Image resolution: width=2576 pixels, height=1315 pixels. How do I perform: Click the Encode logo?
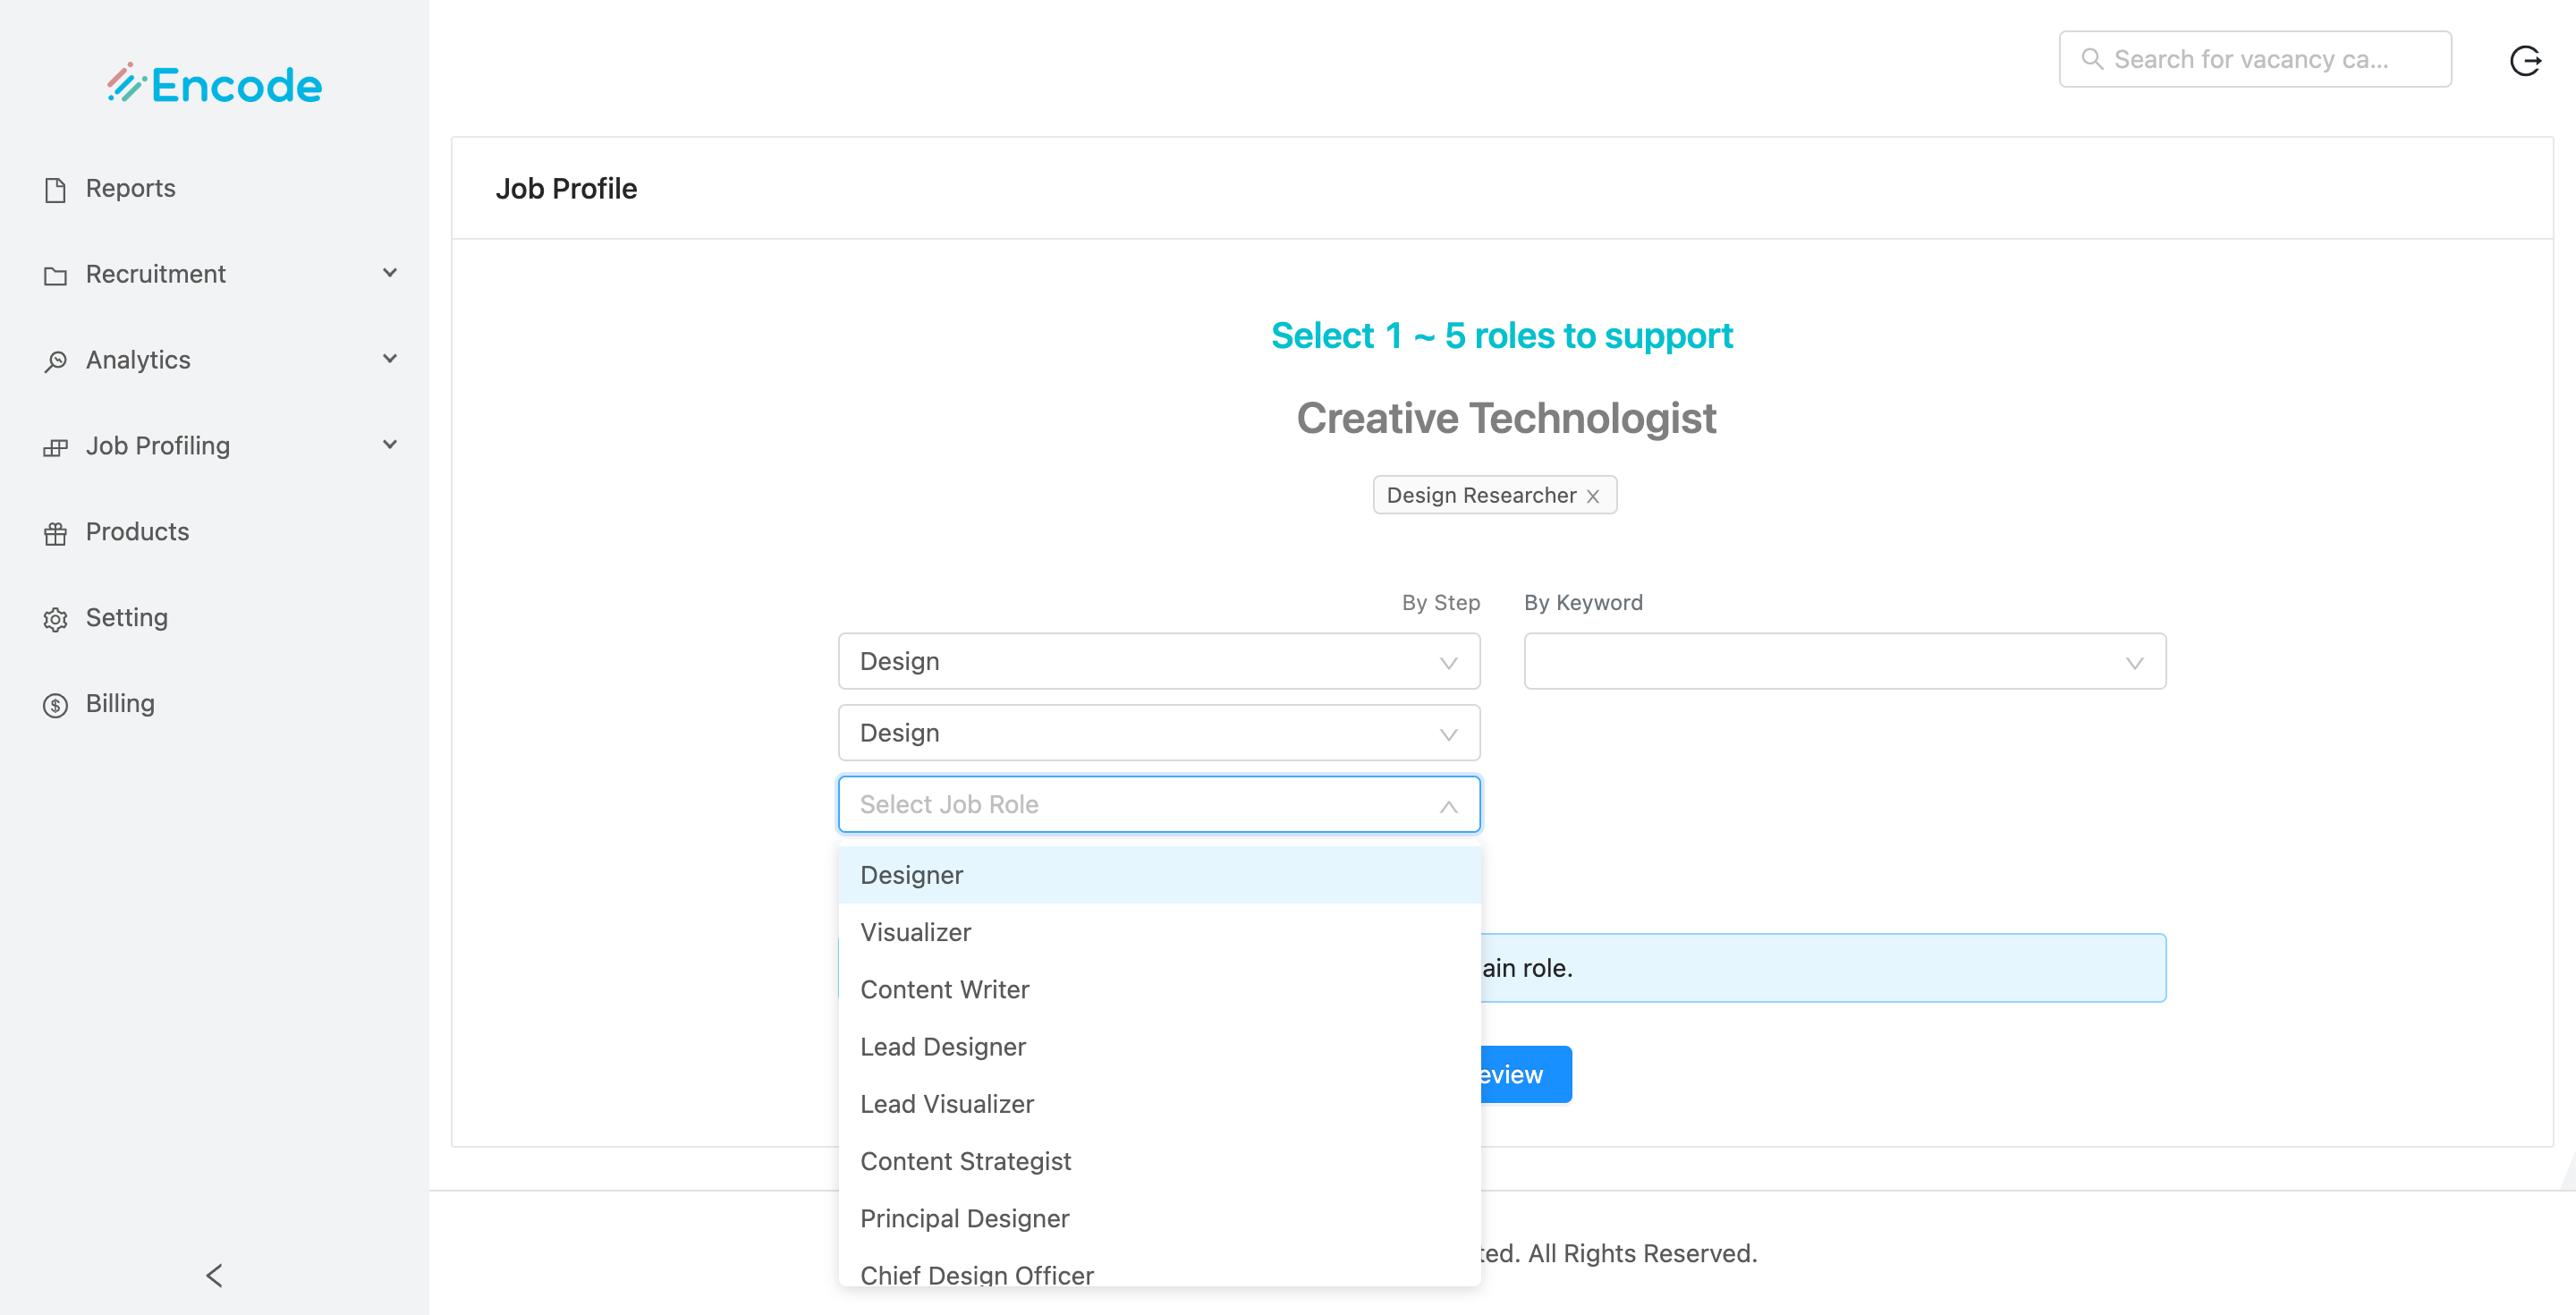click(214, 85)
